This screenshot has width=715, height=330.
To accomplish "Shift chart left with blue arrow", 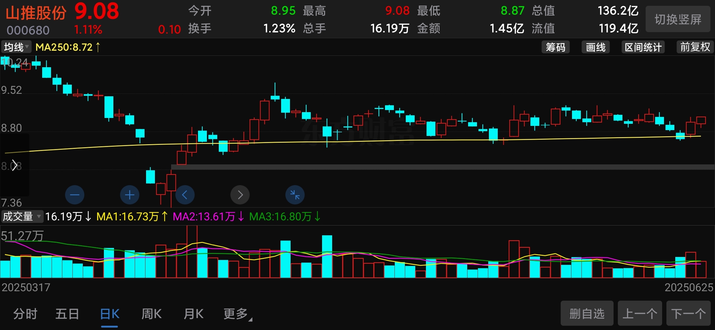I will click(185, 195).
